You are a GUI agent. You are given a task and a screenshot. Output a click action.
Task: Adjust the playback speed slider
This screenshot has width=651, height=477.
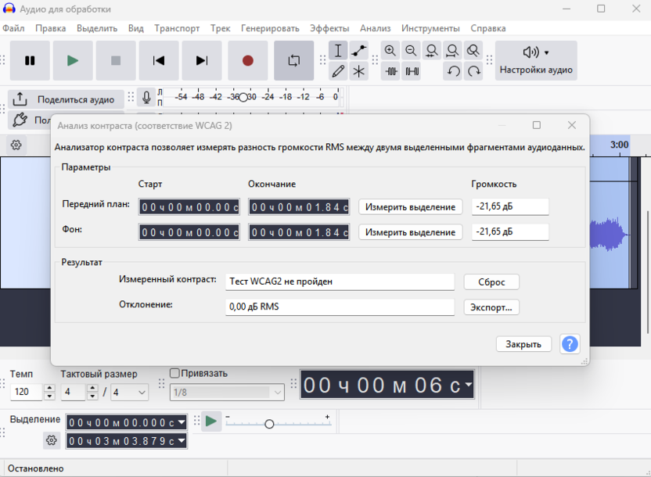click(x=269, y=422)
